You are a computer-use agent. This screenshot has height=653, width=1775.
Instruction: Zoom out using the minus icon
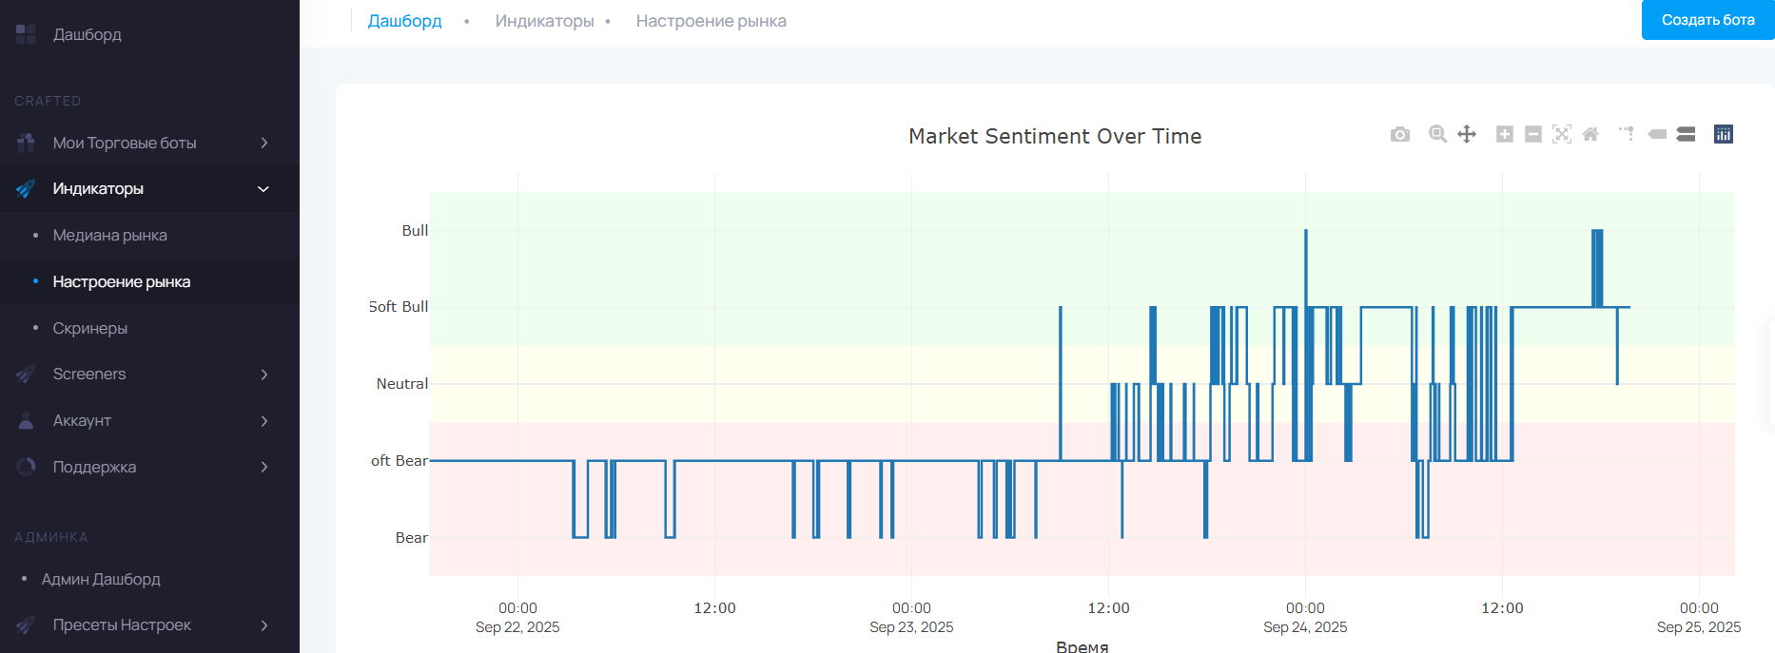(x=1532, y=135)
